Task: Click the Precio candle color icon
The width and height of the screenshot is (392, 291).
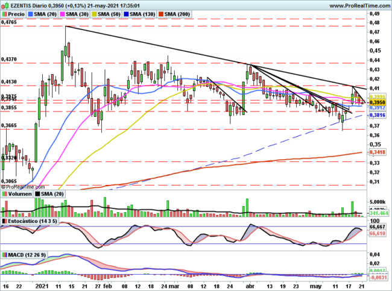Action: coord(4,14)
